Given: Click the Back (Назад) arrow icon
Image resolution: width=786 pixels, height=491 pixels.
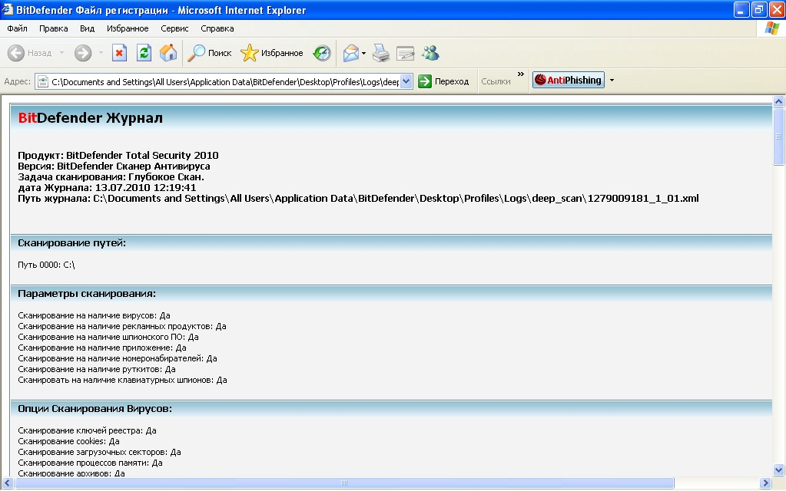Looking at the screenshot, I should point(16,53).
